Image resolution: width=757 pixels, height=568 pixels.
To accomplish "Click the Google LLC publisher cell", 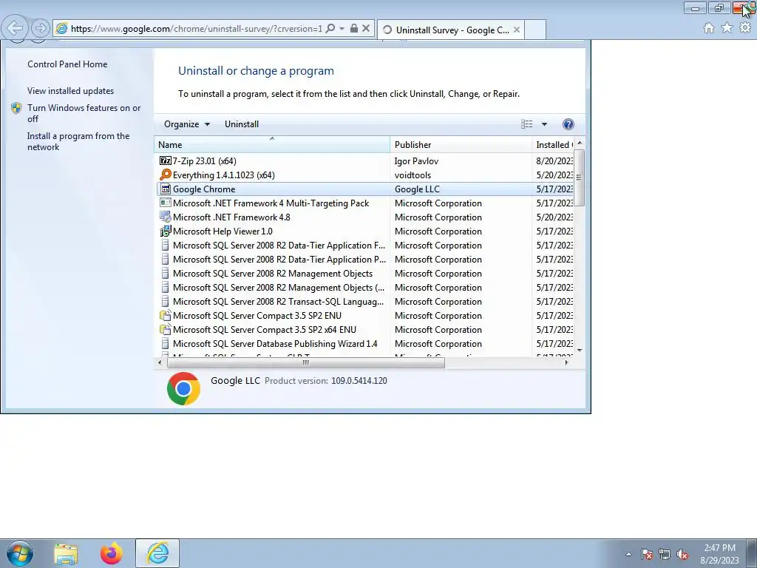I will click(x=417, y=189).
